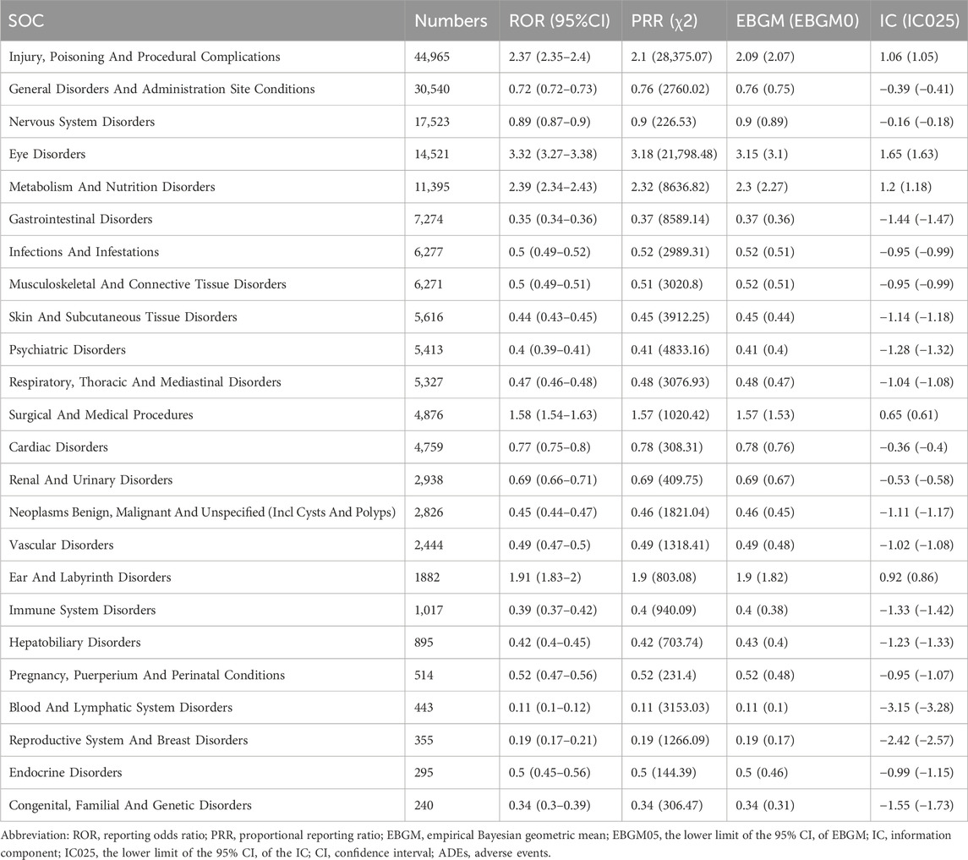Select the Psychiatric Disorders label

(x=68, y=349)
